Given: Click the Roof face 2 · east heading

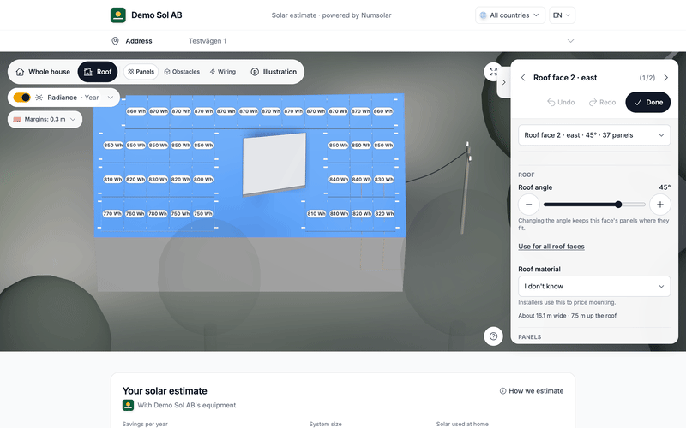Looking at the screenshot, I should (565, 78).
